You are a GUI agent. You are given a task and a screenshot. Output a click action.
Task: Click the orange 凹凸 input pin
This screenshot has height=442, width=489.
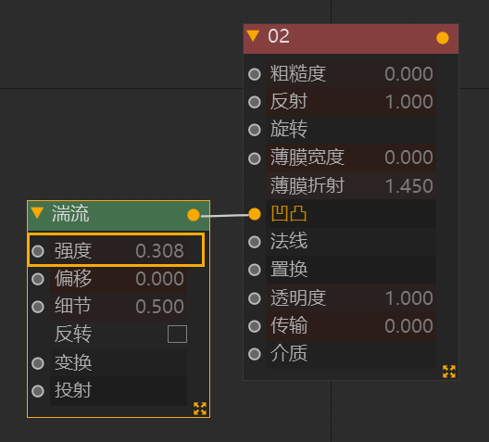click(255, 214)
